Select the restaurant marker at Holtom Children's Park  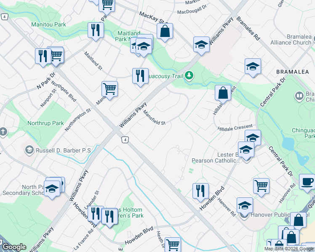[x=109, y=217]
